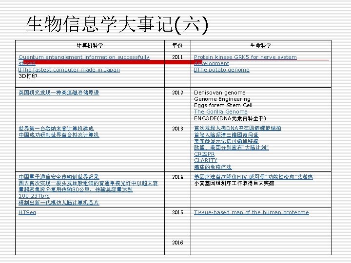
Task: Open the 'Quantum entanglement information successfully stored' link
Action: tap(84, 60)
